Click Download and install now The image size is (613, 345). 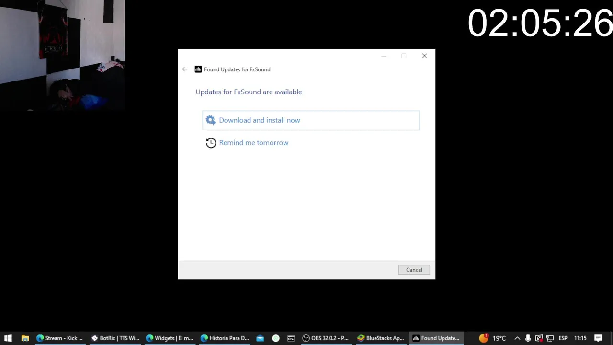[x=311, y=120]
